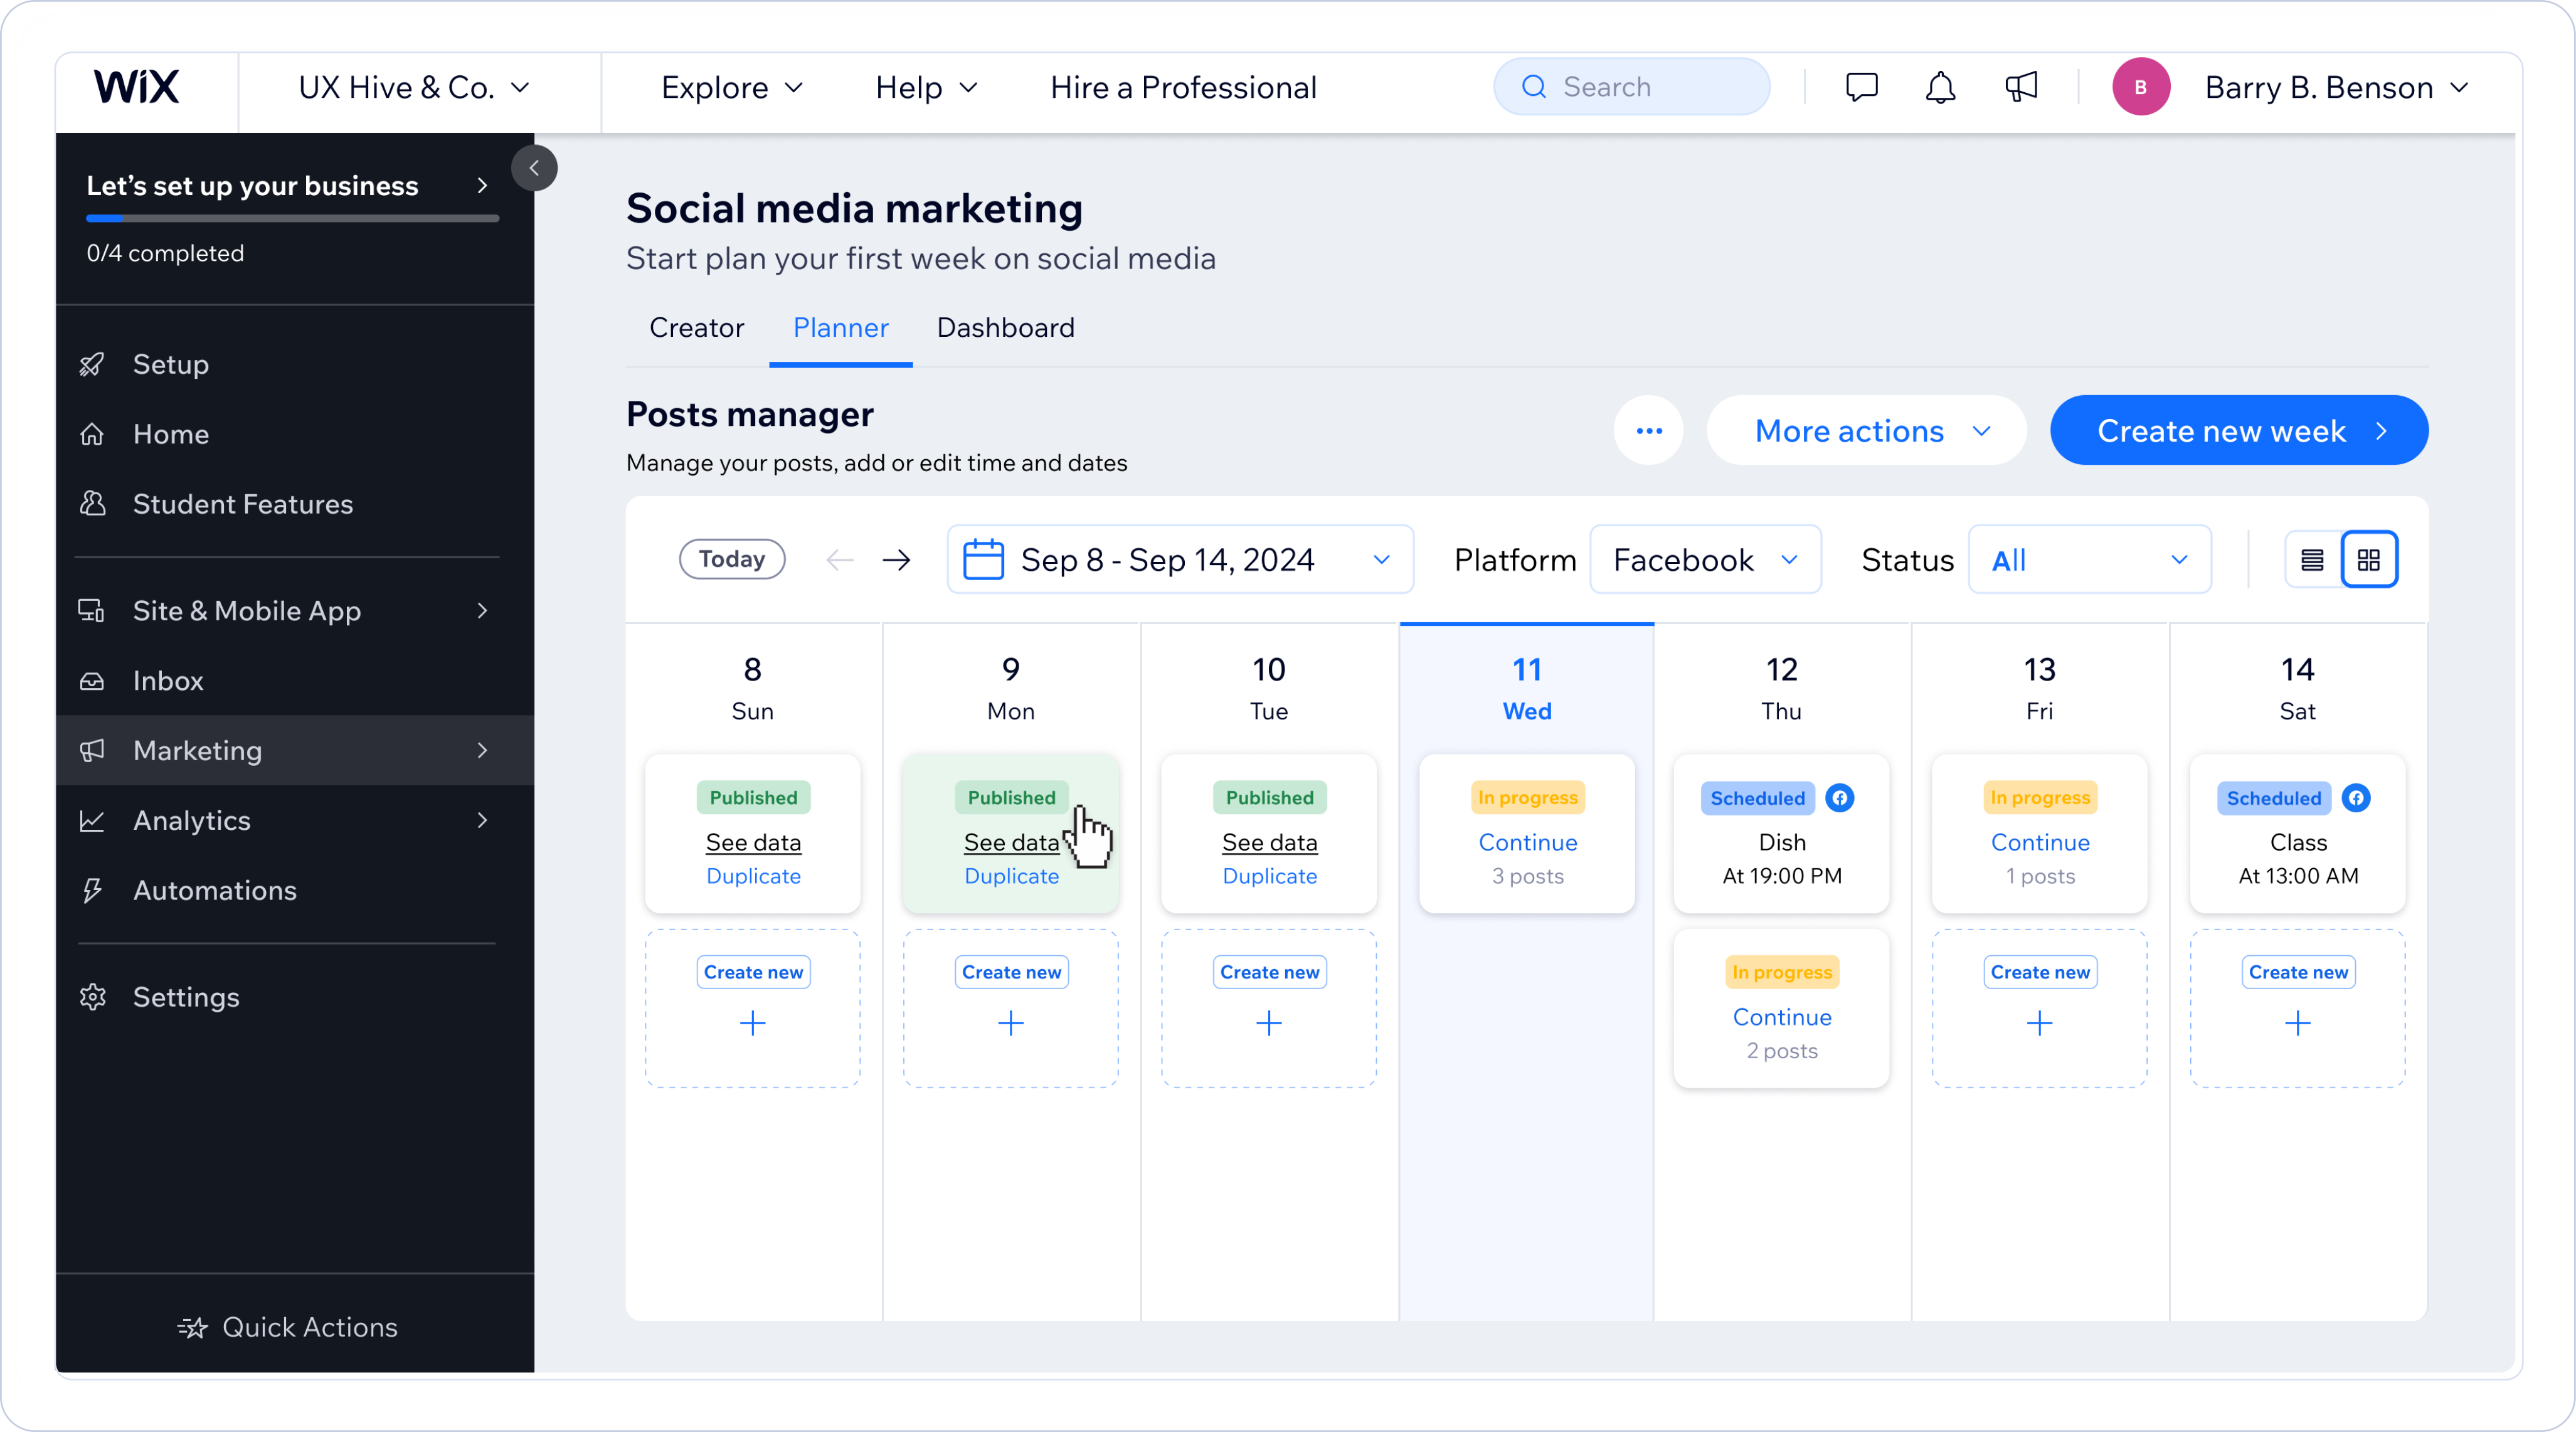Collapse the sidebar with arrow button
The height and width of the screenshot is (1432, 2576).
click(534, 168)
